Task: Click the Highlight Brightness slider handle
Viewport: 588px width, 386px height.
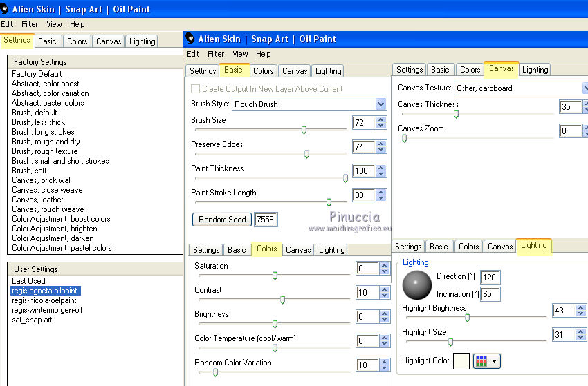Action: pos(467,318)
